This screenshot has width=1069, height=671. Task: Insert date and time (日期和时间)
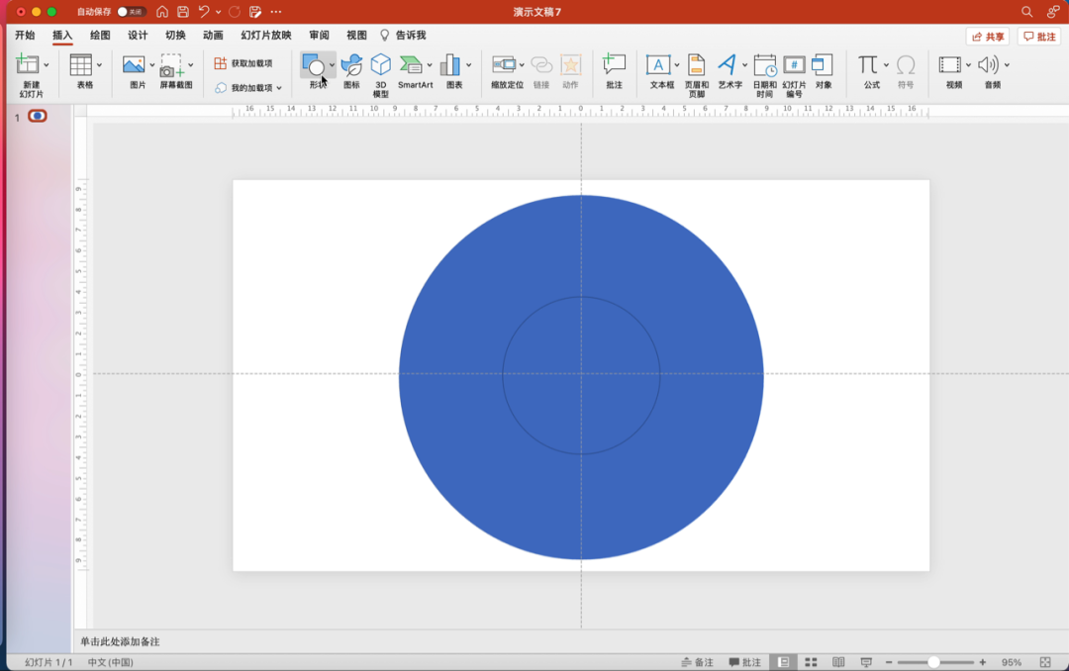tap(764, 75)
